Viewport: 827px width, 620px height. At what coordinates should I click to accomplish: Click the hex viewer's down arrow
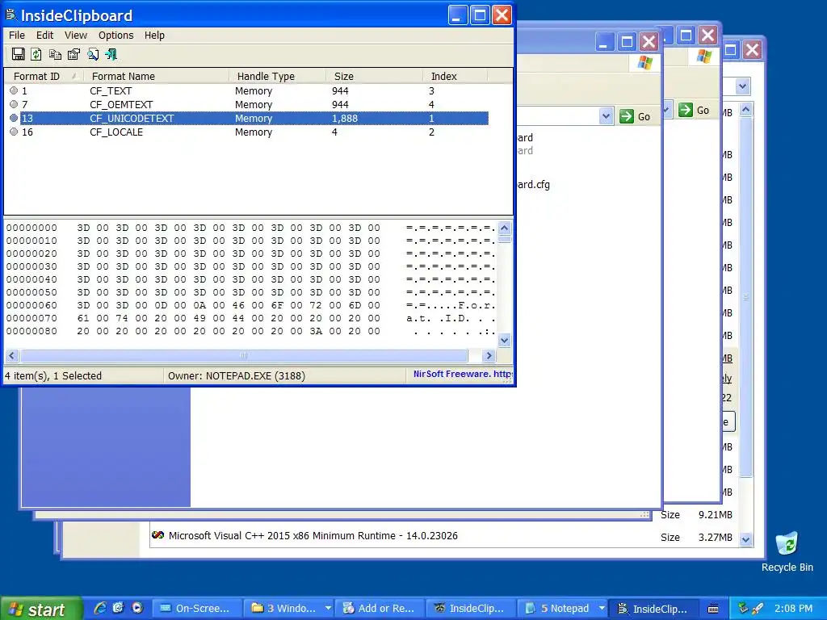[504, 340]
